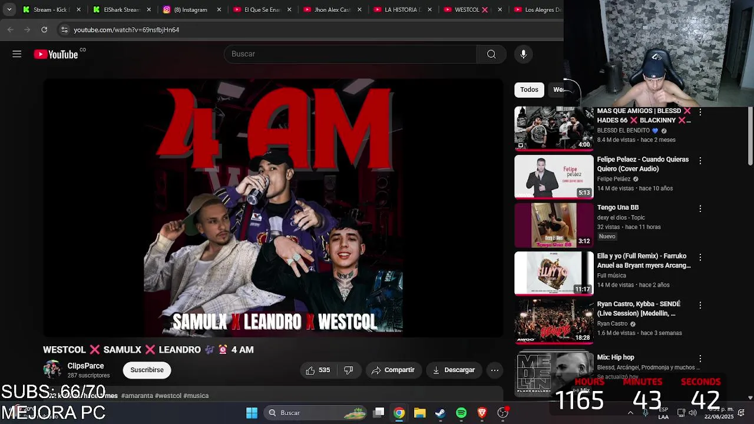
Task: Subscribe to ClipsParce with Suscribirse
Action: (x=147, y=370)
